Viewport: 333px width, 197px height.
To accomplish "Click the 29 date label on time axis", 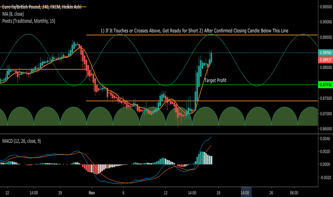I will (x=60, y=193).
